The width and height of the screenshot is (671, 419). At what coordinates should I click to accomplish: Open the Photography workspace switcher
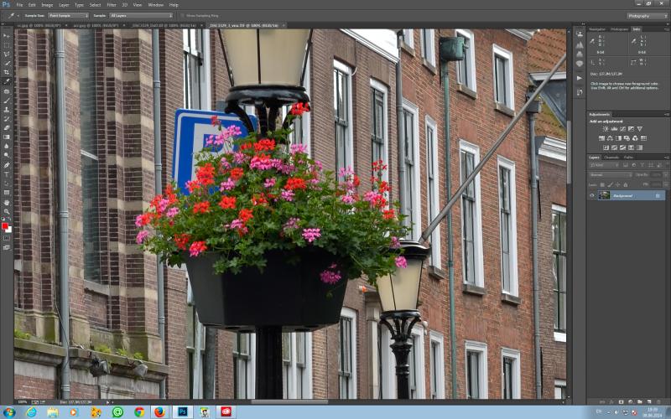pos(647,16)
